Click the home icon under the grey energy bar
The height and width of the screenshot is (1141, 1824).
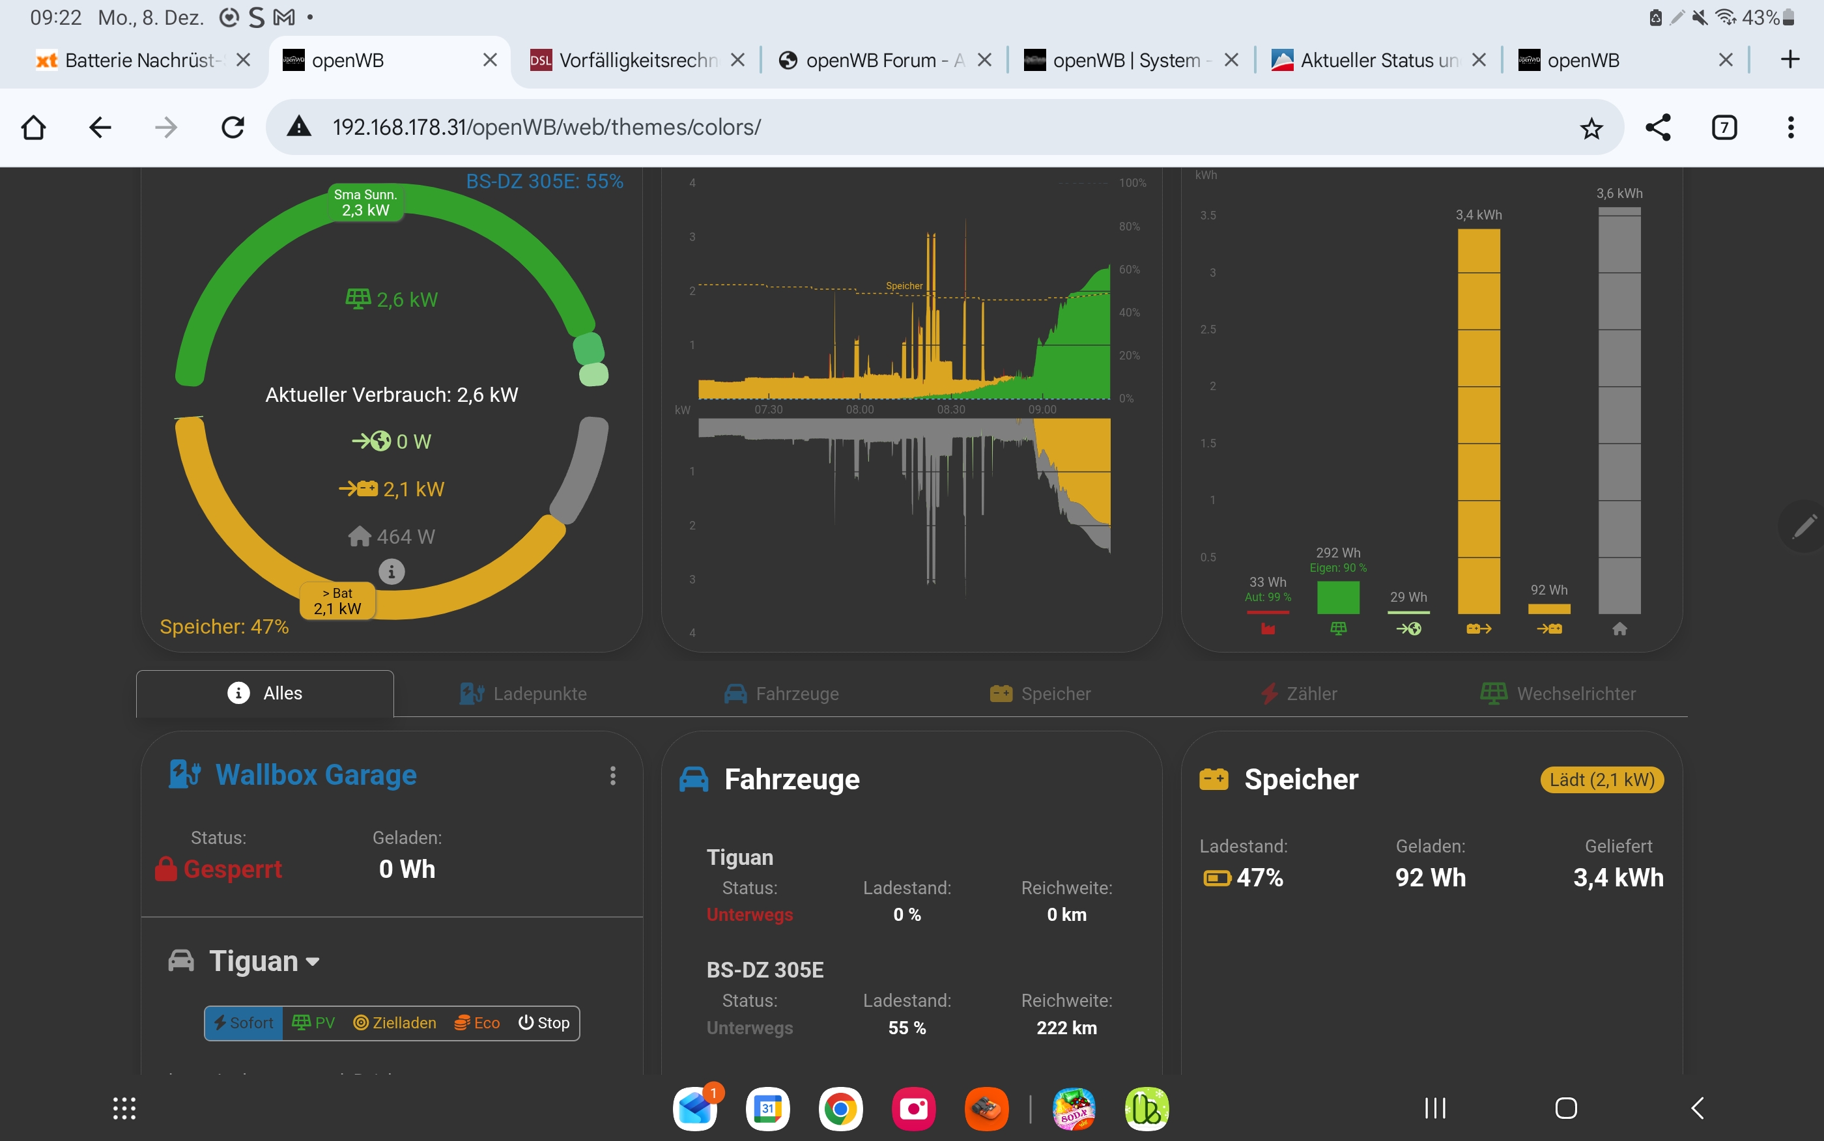(1619, 628)
